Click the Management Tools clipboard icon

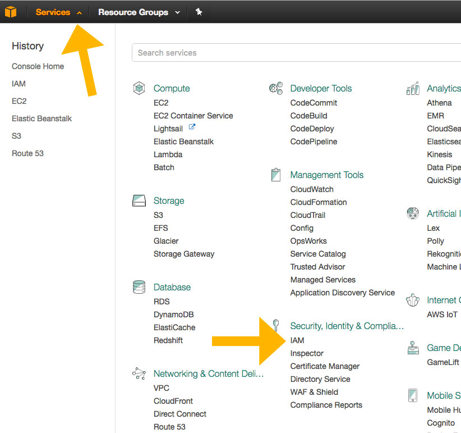[x=276, y=175]
